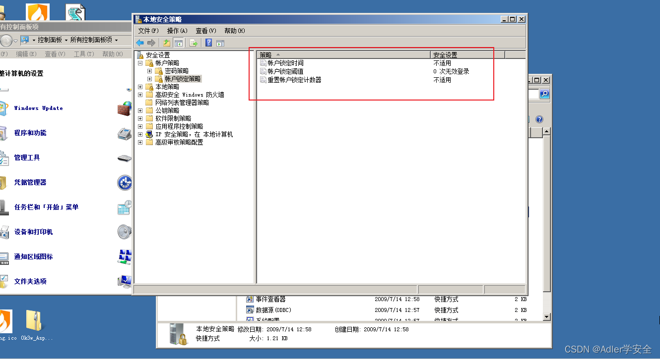Viewport: 660px width, 359px height.
Task: Select the Ok3w_Asp desktop zip folder icon
Action: pos(34,321)
